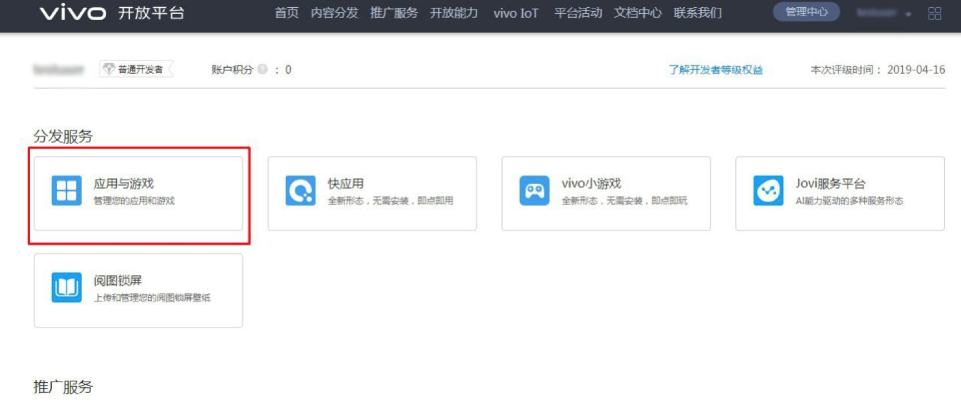
Task: Open the 平台活动 menu item
Action: pyautogui.click(x=578, y=13)
